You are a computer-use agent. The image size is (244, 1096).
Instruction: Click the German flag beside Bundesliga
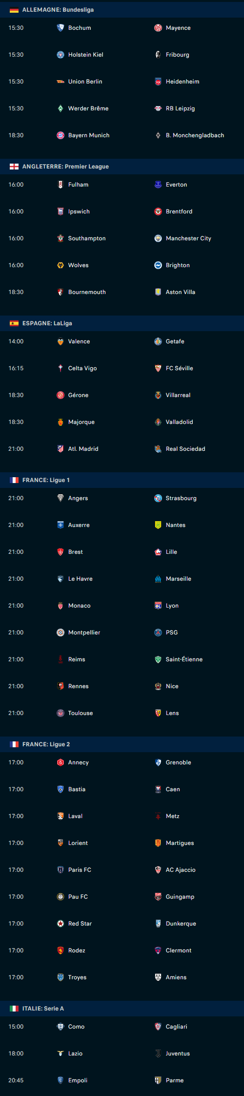click(14, 10)
